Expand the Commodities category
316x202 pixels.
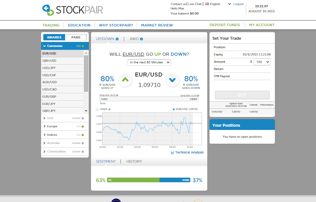65,152
